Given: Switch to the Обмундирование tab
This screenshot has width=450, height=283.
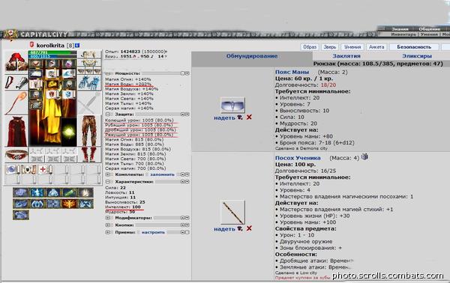Looking at the screenshot, I should click(x=252, y=56).
